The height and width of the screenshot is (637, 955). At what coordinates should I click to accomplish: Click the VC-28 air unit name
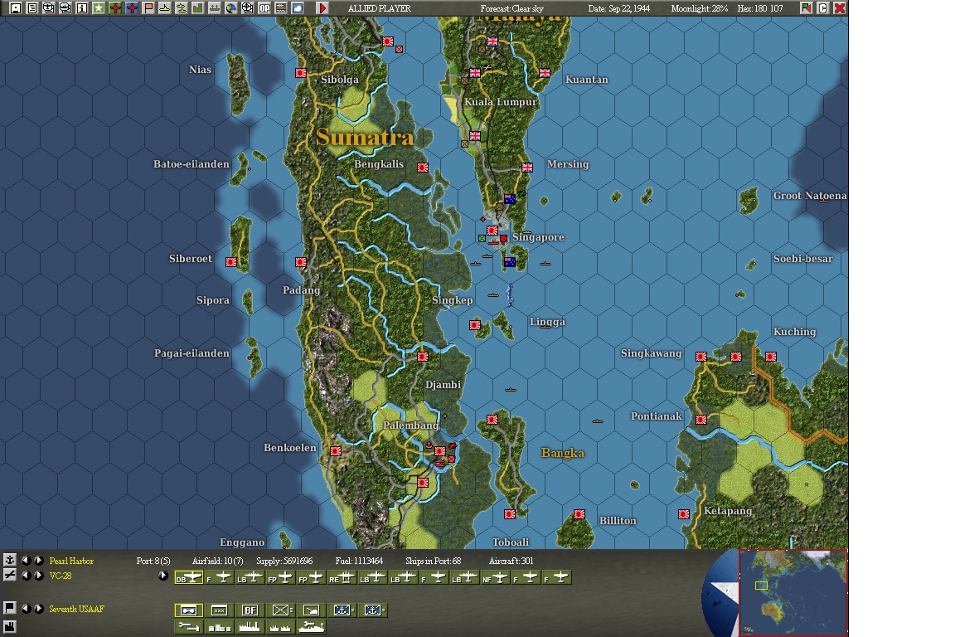[61, 576]
